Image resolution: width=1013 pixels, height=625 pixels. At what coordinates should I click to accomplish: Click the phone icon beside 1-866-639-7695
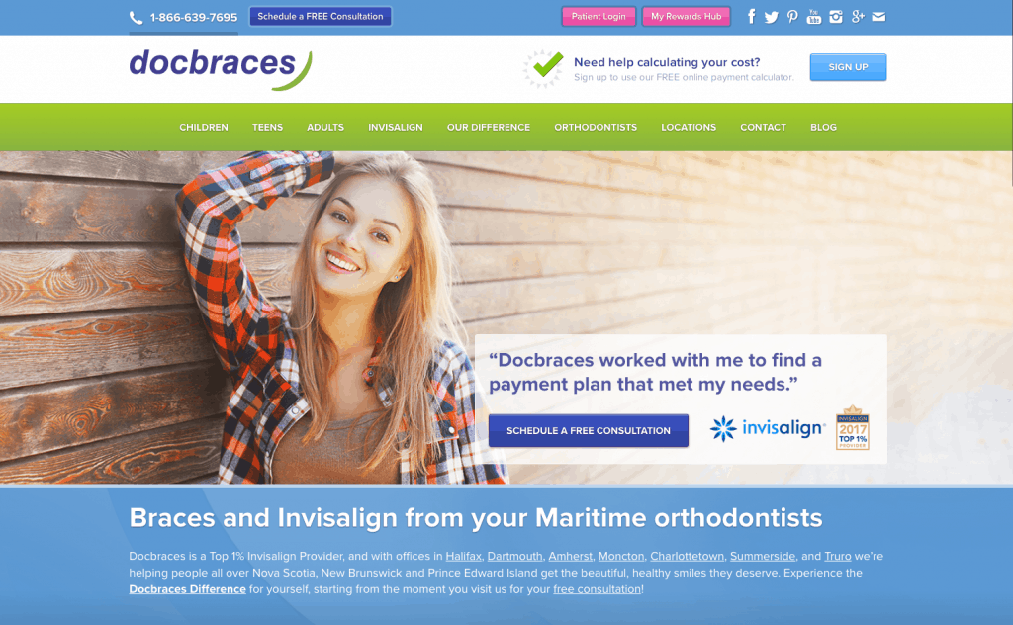tap(136, 18)
